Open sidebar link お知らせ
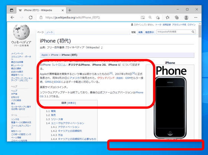This screenshot has width=208, height=155. (15, 97)
